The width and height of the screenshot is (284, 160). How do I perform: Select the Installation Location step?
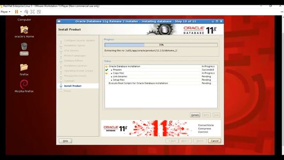click(75, 66)
